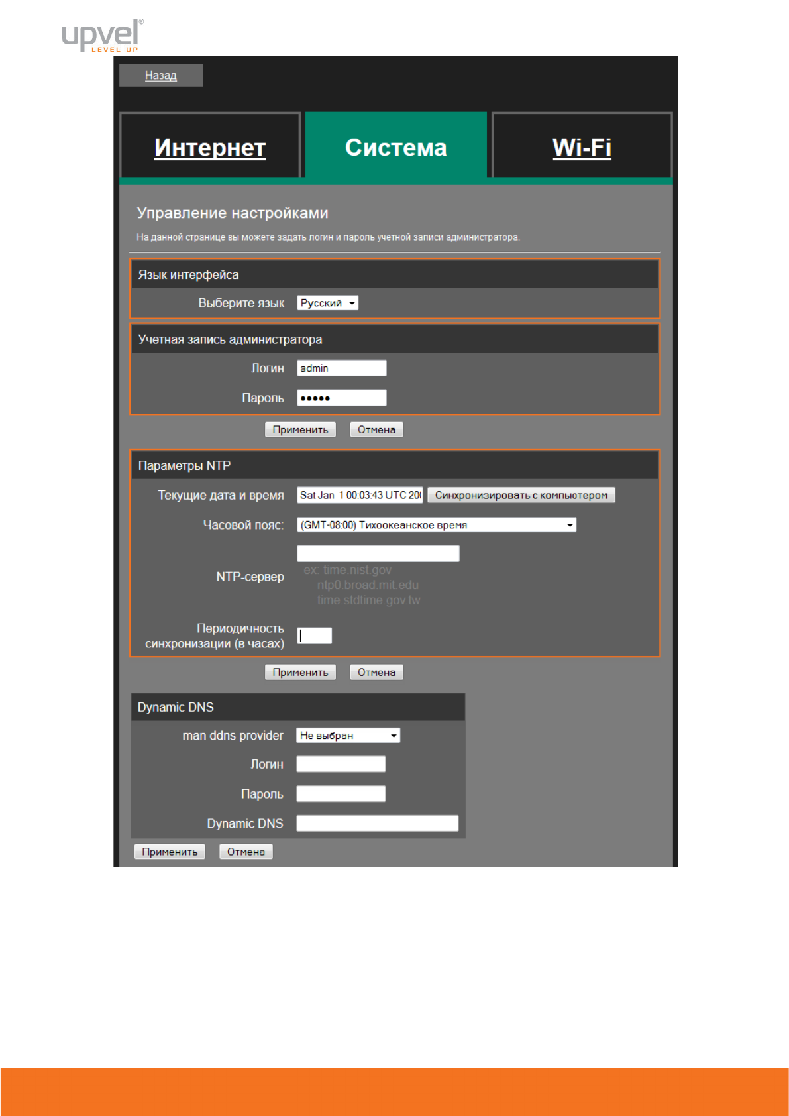Open the Интернет tab

coord(210,147)
